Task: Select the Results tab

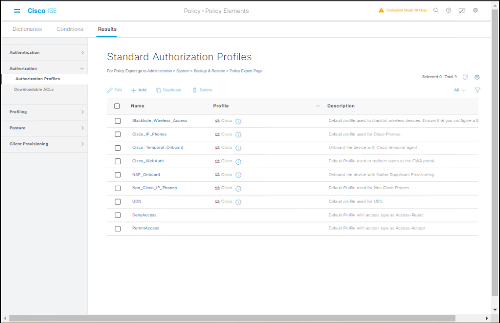Action: [x=107, y=29]
